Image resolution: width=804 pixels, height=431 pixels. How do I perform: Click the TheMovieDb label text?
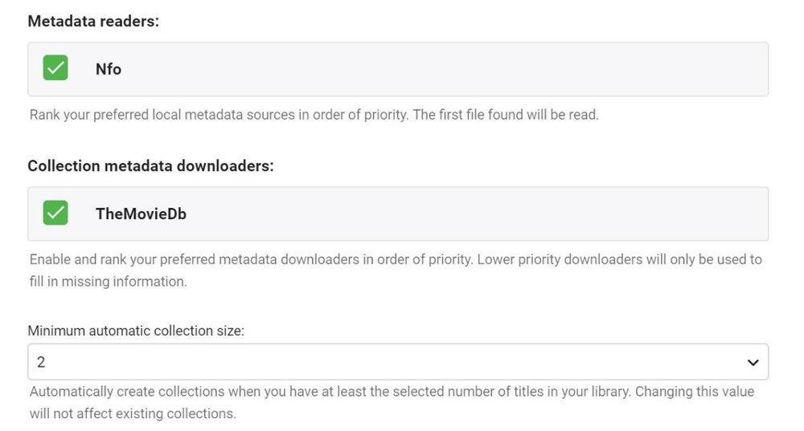point(141,214)
